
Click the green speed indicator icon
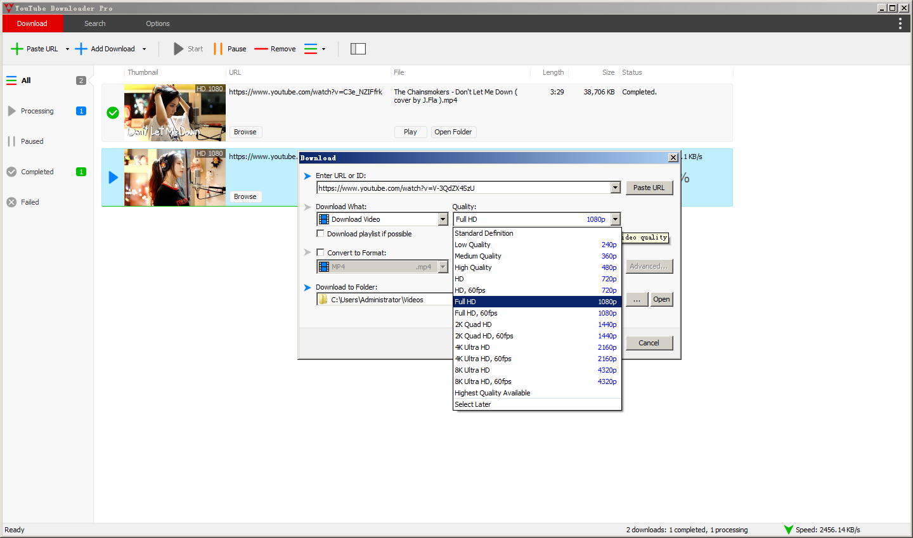788,530
